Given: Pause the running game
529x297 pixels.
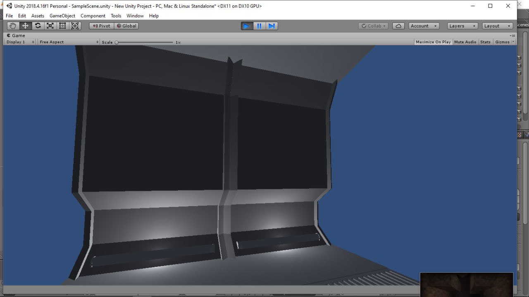Looking at the screenshot, I should click(259, 26).
